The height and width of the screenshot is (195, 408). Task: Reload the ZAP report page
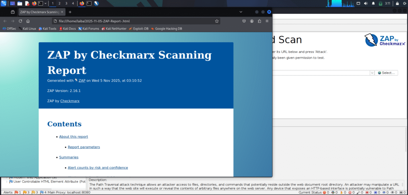pyautogui.click(x=20, y=21)
